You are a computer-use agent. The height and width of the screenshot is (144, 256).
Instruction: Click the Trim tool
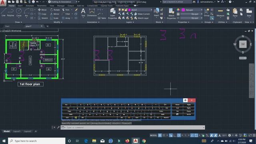click(66, 10)
